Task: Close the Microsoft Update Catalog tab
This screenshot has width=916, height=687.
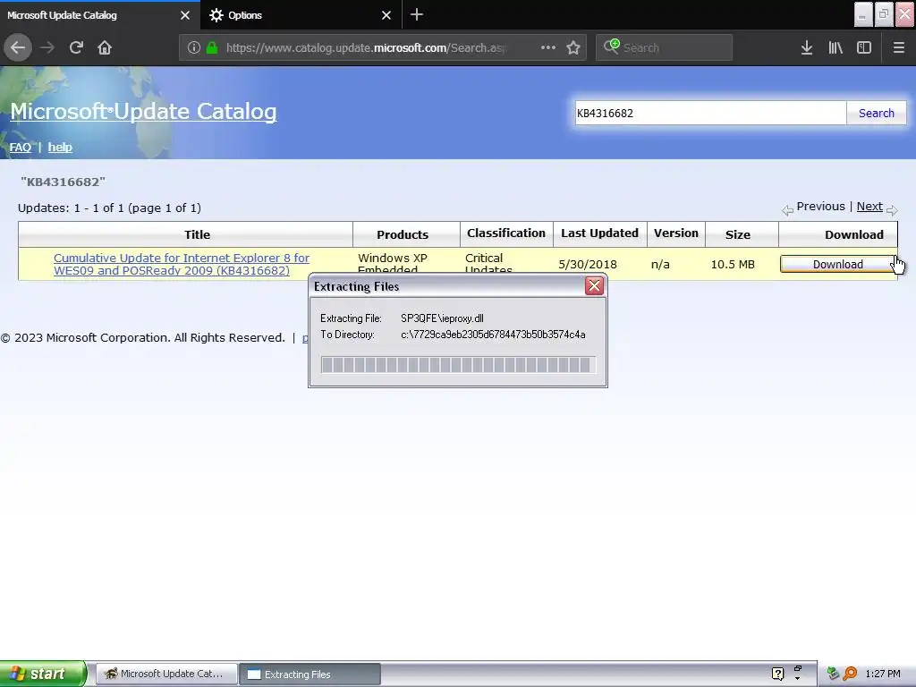Action: pyautogui.click(x=185, y=15)
